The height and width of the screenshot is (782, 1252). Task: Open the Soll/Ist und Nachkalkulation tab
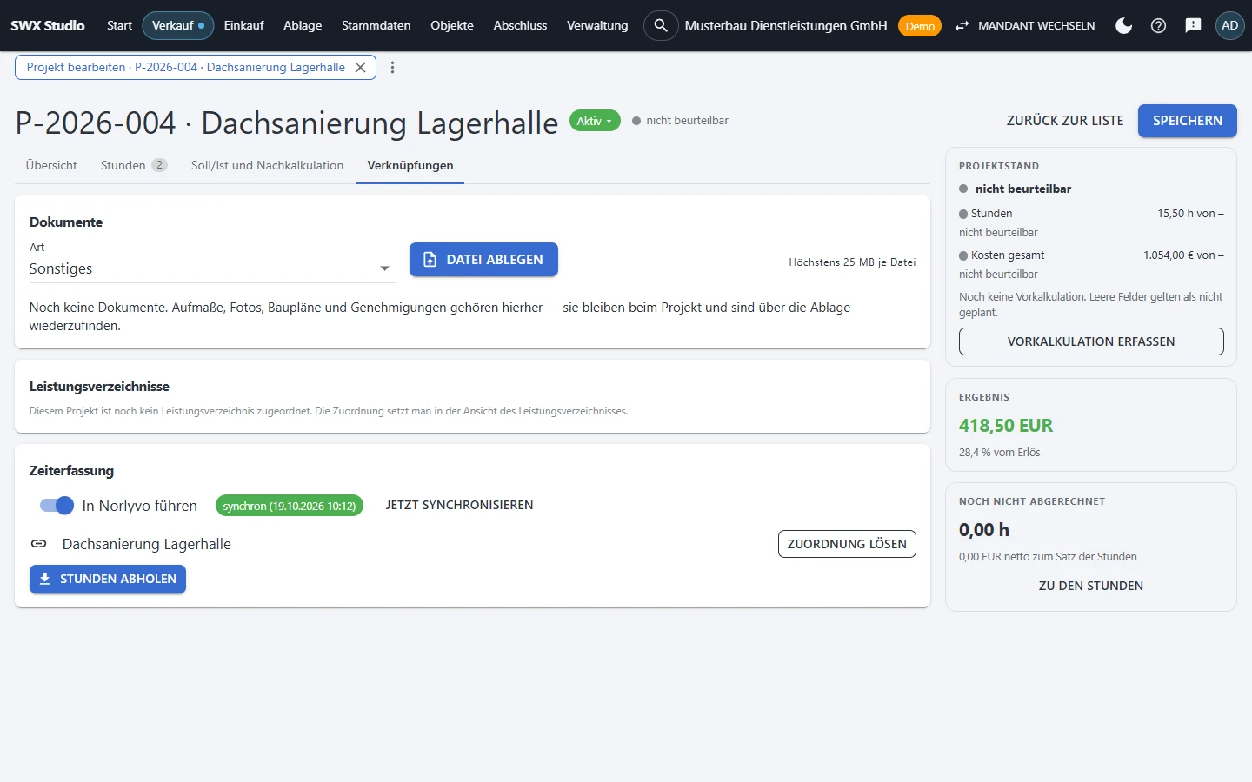pos(267,165)
